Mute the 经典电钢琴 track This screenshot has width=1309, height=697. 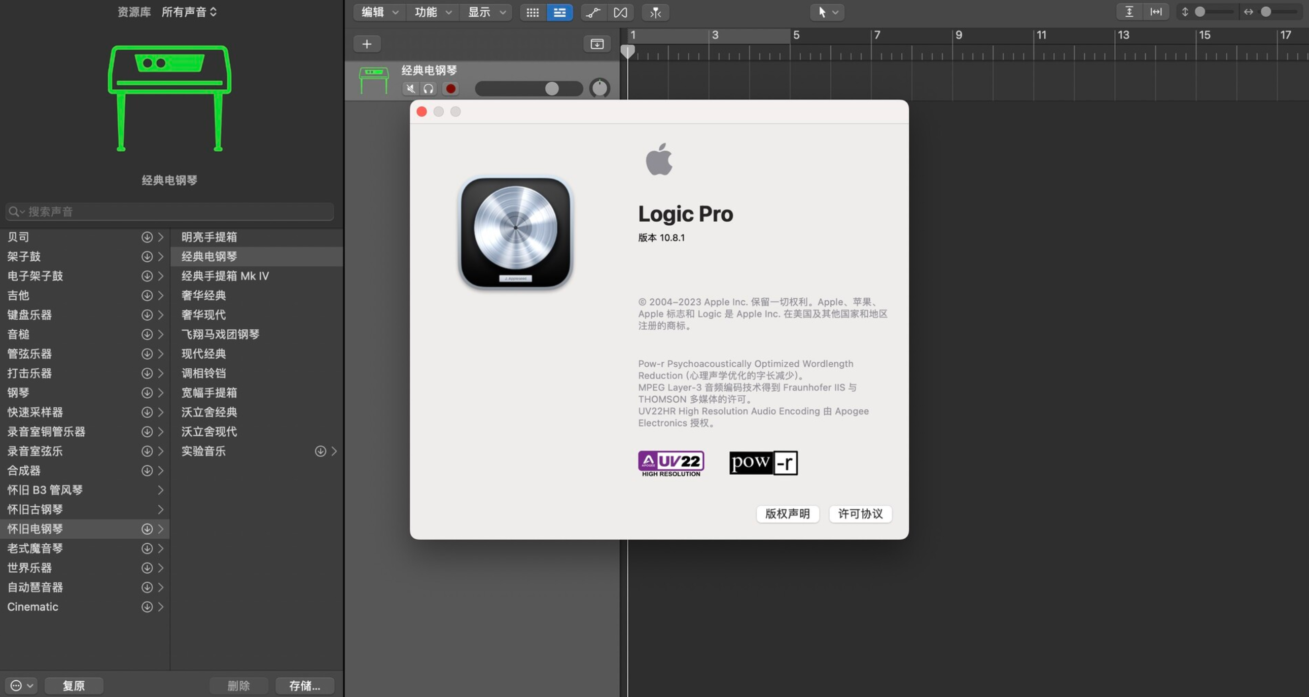411,89
